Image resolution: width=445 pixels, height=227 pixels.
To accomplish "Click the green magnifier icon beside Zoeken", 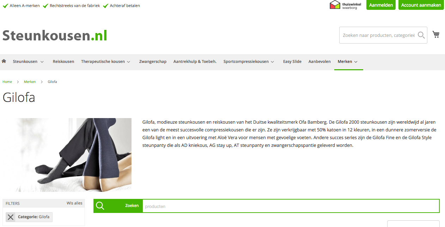I will click(x=100, y=206).
